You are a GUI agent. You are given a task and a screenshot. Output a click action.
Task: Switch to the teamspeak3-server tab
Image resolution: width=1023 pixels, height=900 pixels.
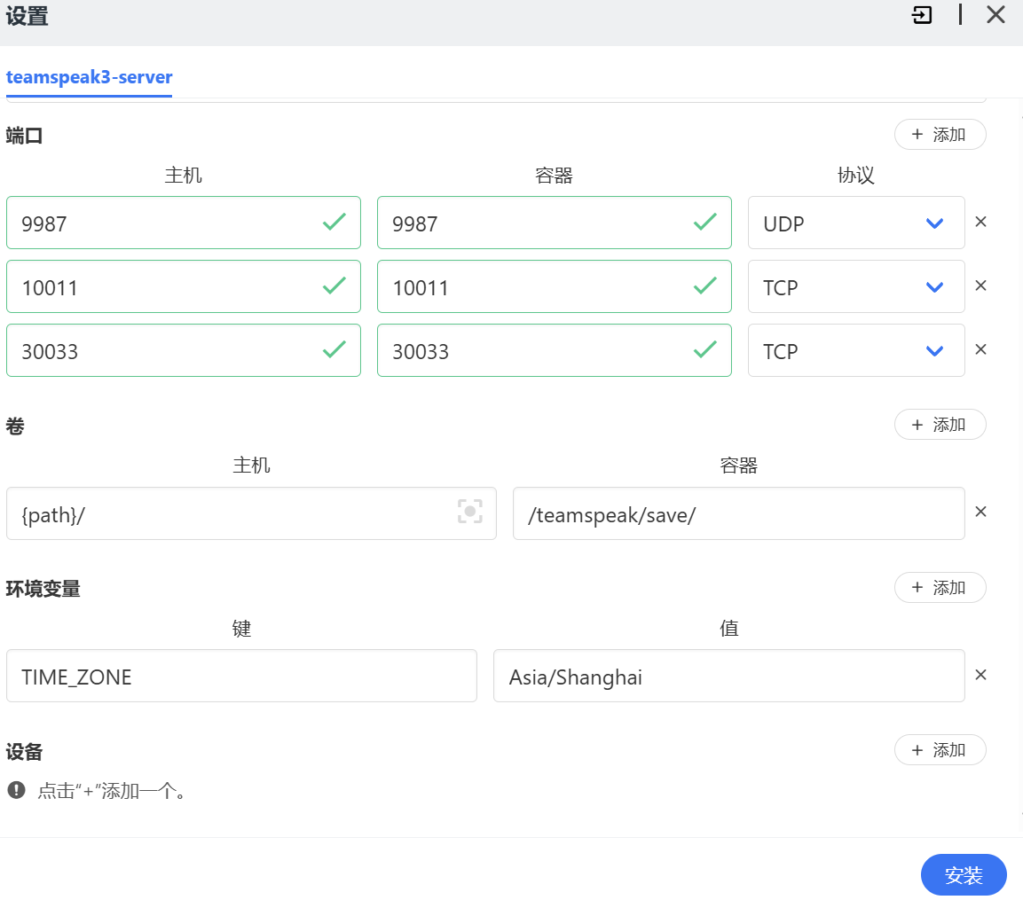pyautogui.click(x=90, y=77)
